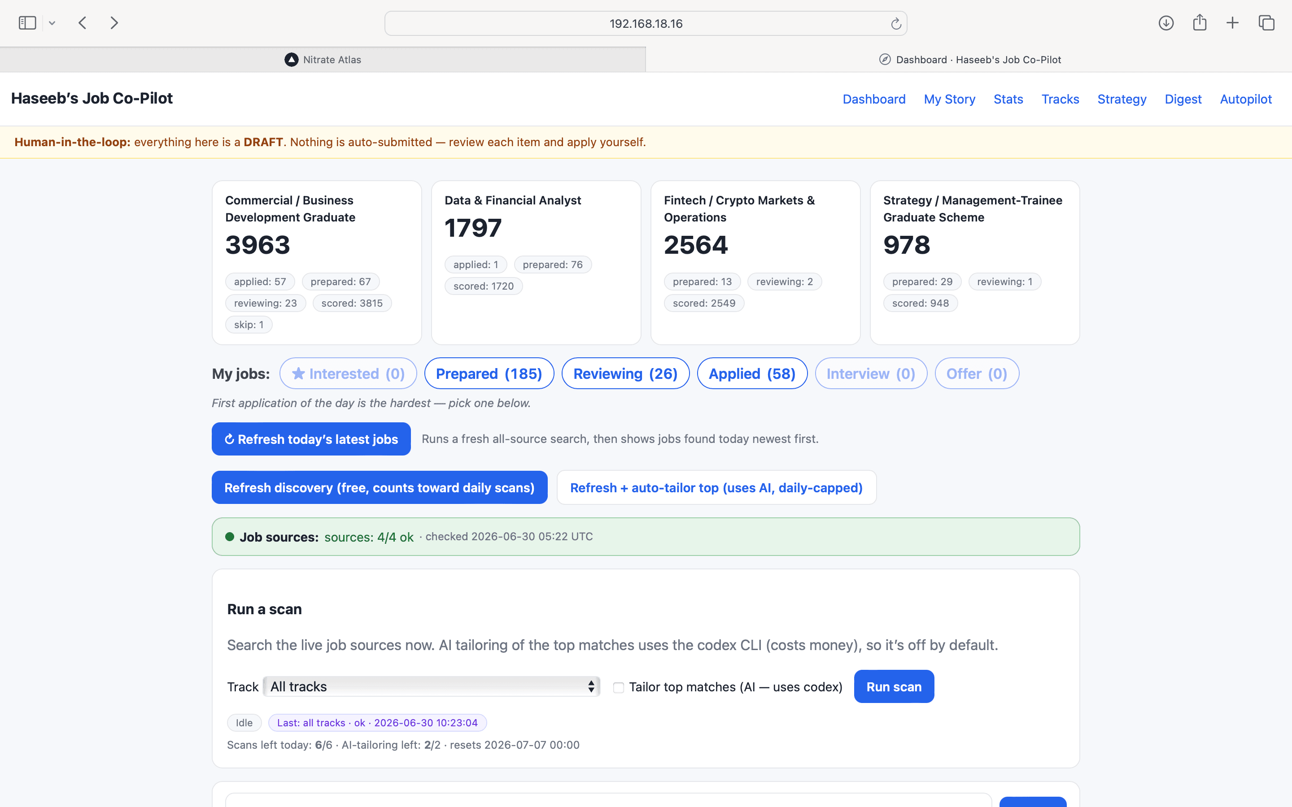Click the 'reviewing: 23' tag

265,303
